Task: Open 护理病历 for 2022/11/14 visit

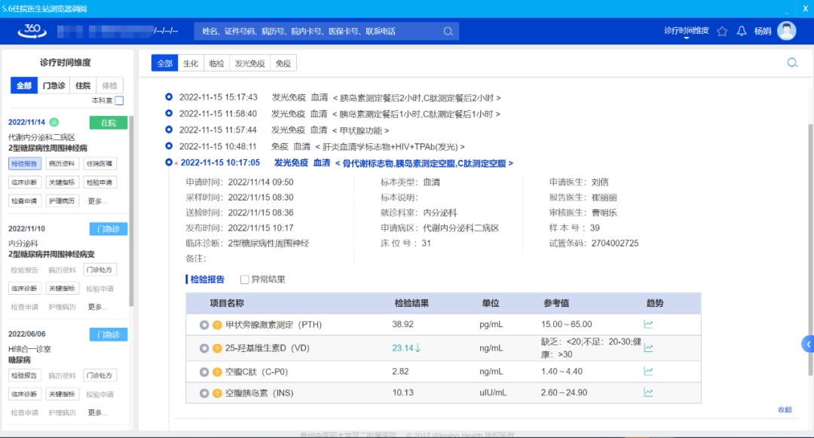Action: coord(62,201)
